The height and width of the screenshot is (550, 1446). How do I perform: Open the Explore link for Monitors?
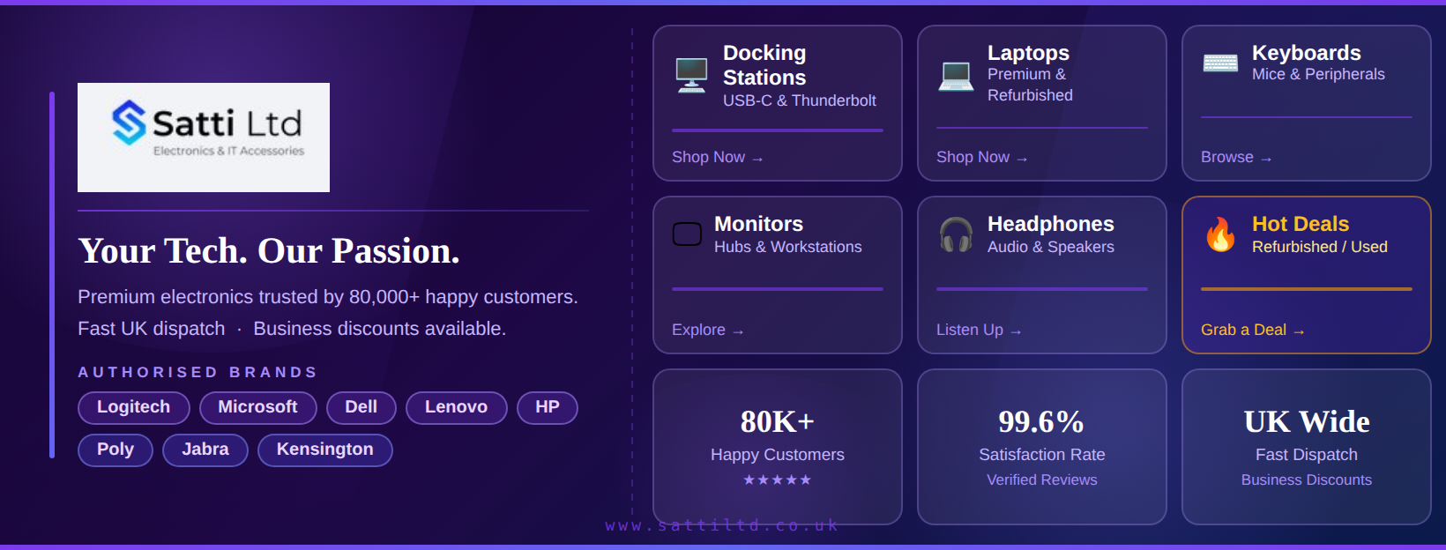coord(708,330)
